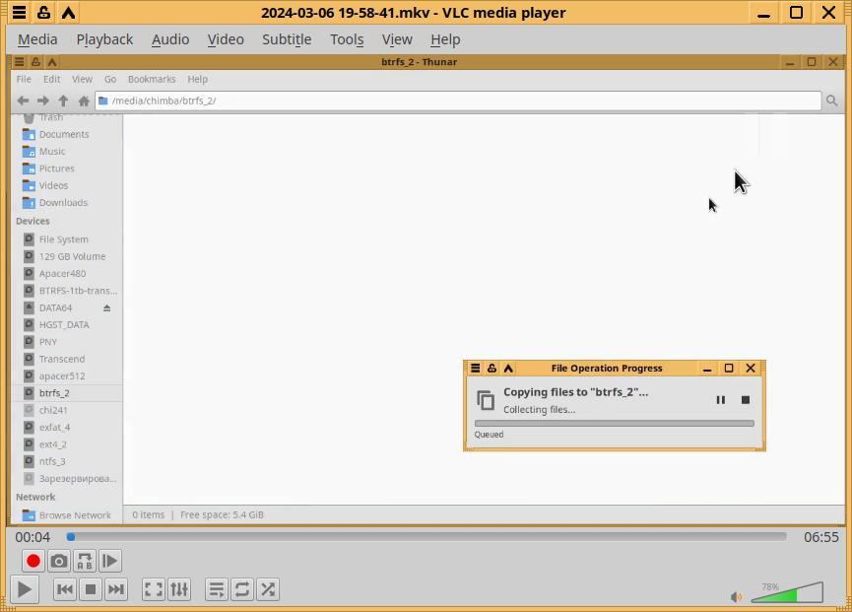Take a snapshot with the camera icon
This screenshot has width=852, height=612.
click(59, 561)
